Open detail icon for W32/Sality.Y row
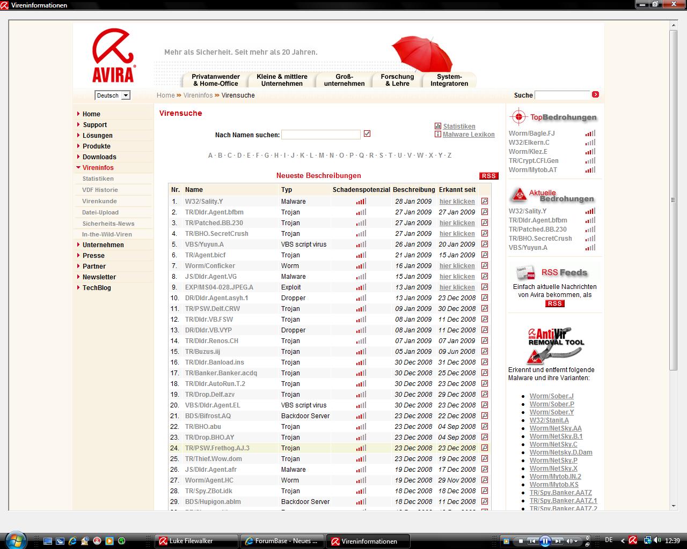 coord(485,202)
